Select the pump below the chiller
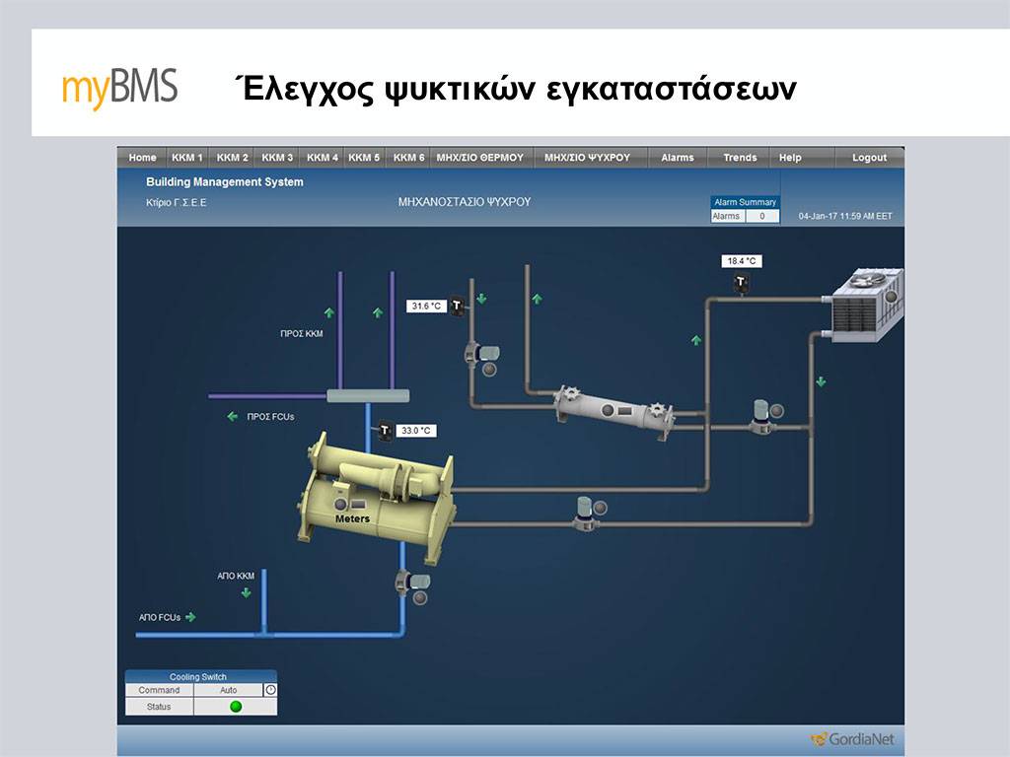The height and width of the screenshot is (757, 1010). 405,585
